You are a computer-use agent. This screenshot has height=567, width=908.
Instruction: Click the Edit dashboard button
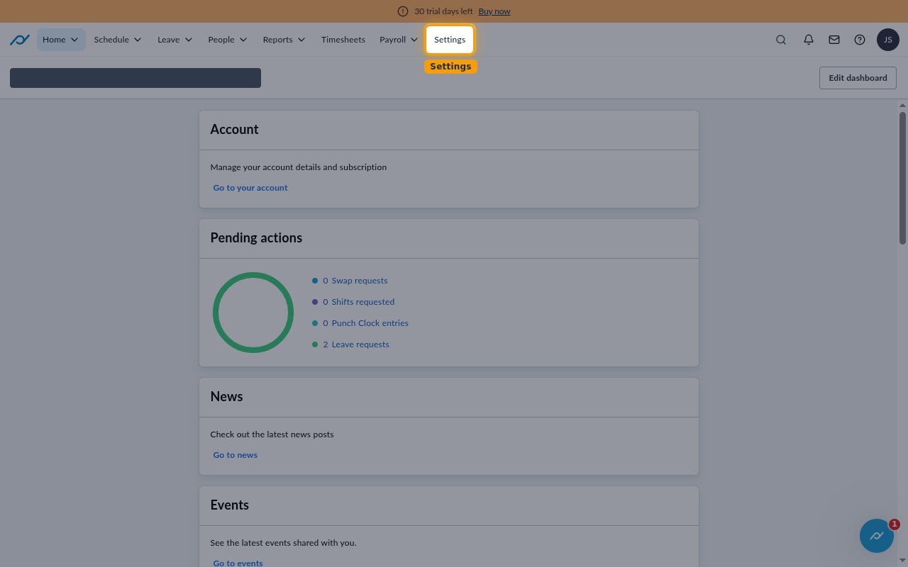tap(858, 78)
